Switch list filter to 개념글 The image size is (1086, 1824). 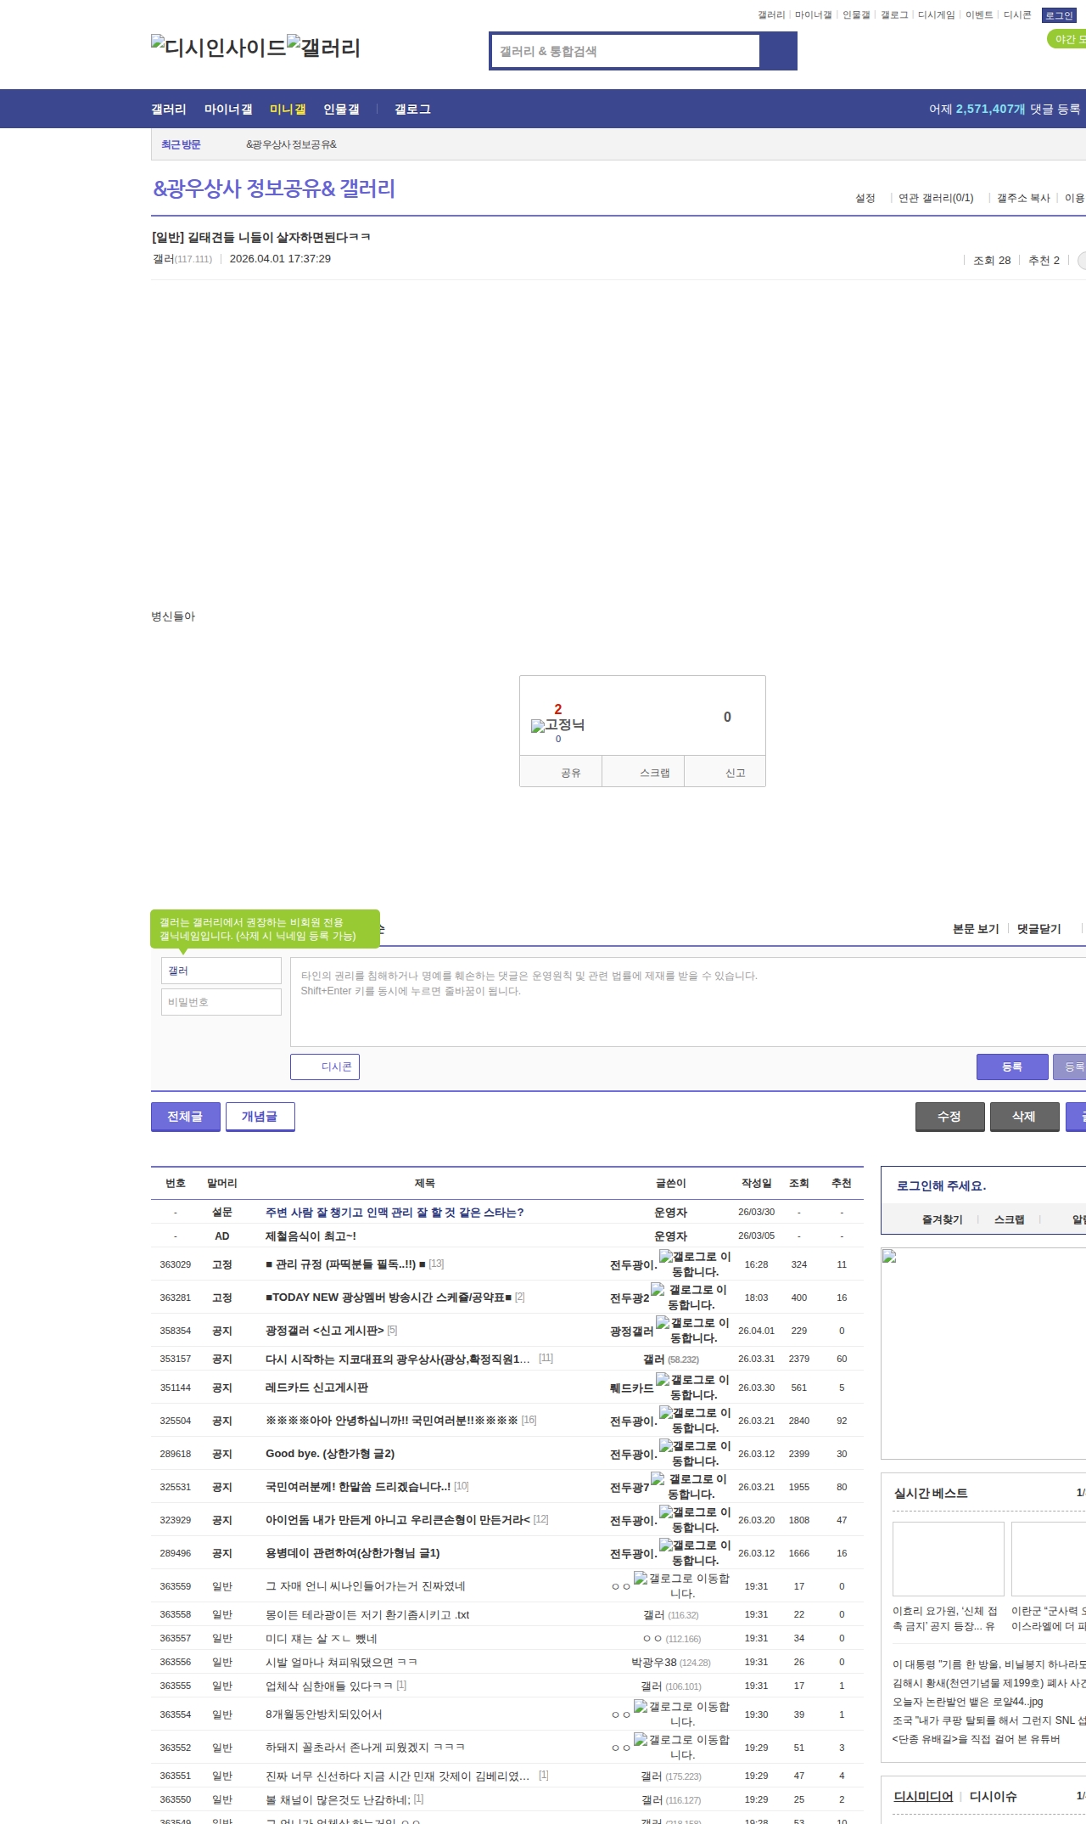[x=260, y=1117]
